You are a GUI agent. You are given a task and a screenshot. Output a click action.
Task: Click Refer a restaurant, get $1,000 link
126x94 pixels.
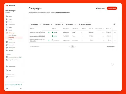tap(14, 85)
